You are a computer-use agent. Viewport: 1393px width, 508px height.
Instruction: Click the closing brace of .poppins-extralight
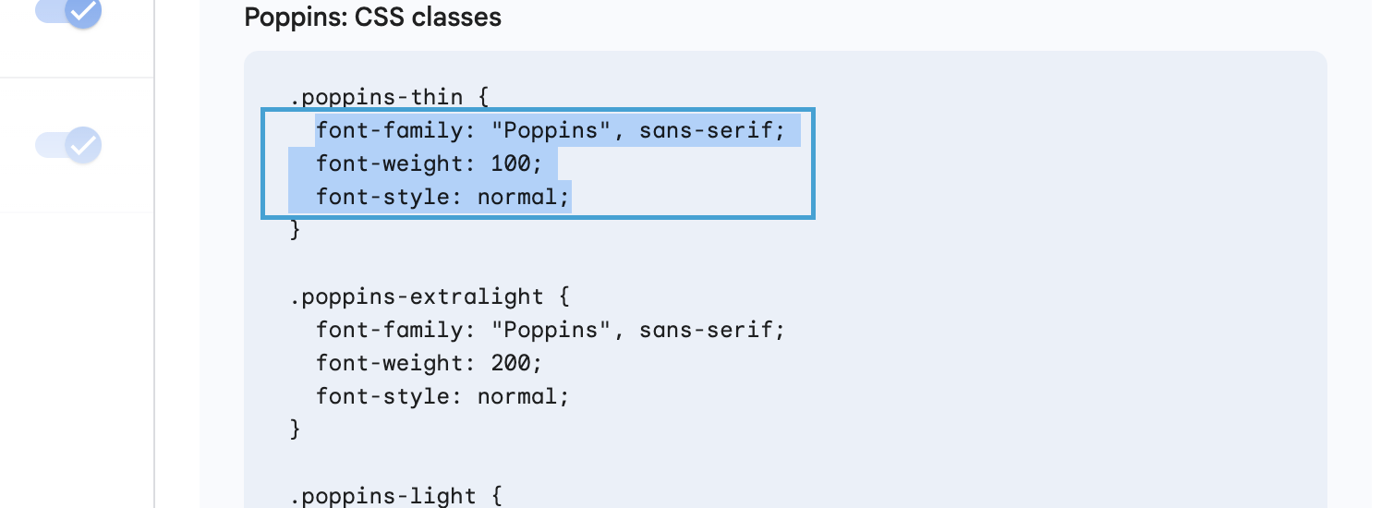(296, 429)
